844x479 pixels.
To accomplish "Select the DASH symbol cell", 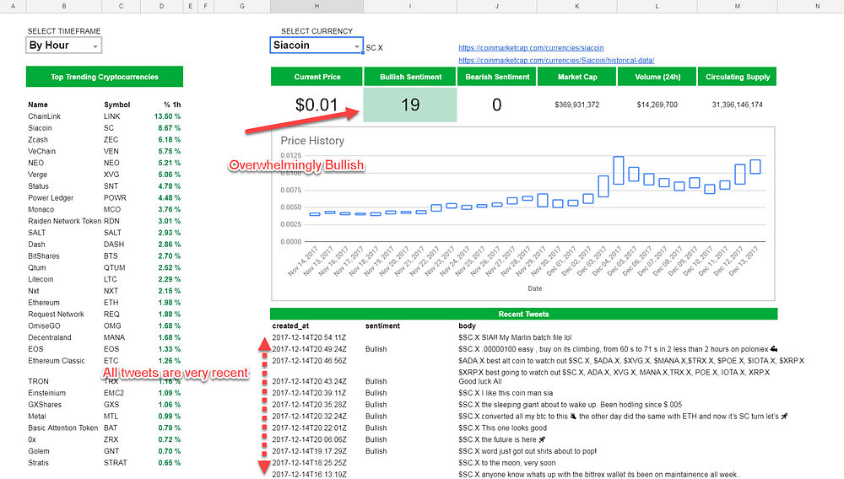I will coord(114,244).
